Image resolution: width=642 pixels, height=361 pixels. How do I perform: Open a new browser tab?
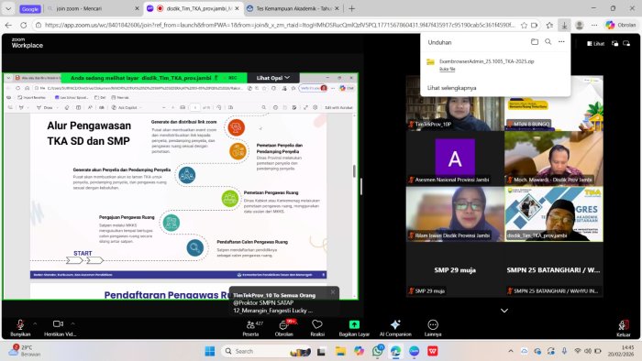click(351, 8)
